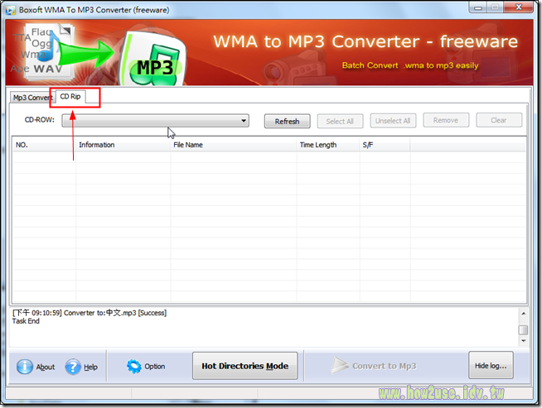Image resolution: width=542 pixels, height=408 pixels.
Task: Expand the CD-ROW drive dropdown
Action: pos(244,121)
